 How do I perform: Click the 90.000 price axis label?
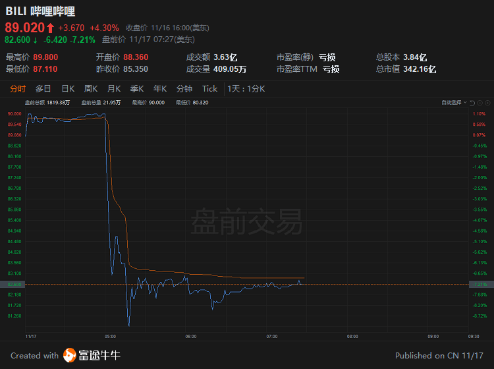click(x=14, y=114)
